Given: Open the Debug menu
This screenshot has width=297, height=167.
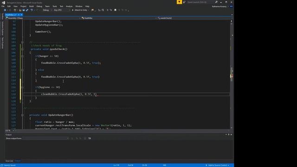Looking at the screenshot, I should pyautogui.click(x=39, y=6).
